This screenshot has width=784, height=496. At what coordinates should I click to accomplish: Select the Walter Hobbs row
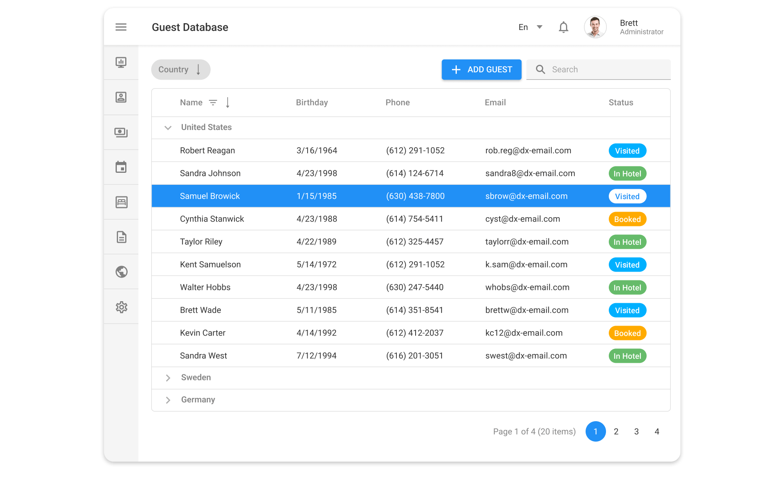tap(411, 287)
